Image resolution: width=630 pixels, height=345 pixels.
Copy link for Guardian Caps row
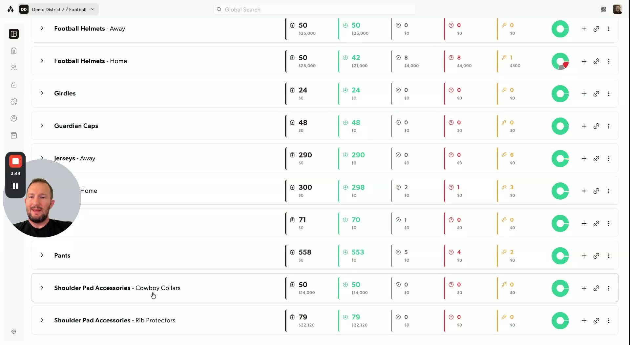(597, 126)
